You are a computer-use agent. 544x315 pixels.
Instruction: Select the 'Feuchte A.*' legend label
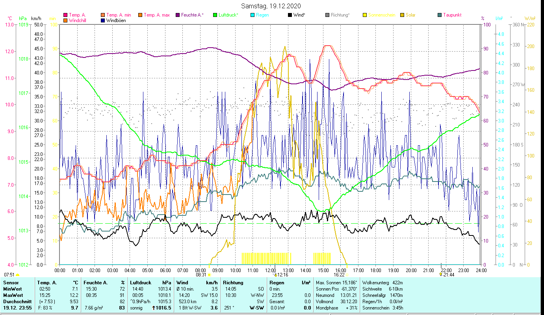(x=192, y=15)
